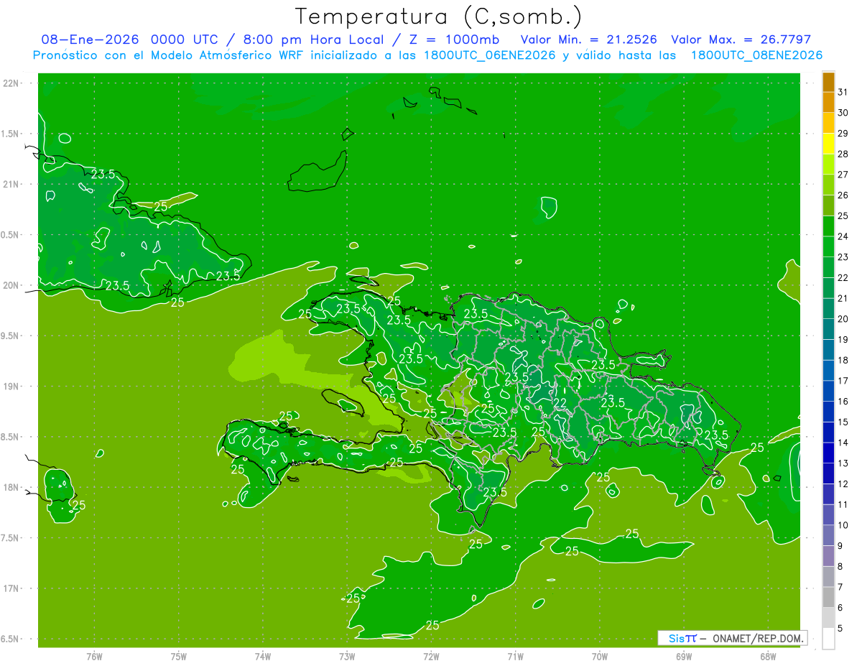Pick the purple legend swatch between 9 and 10

828,535
